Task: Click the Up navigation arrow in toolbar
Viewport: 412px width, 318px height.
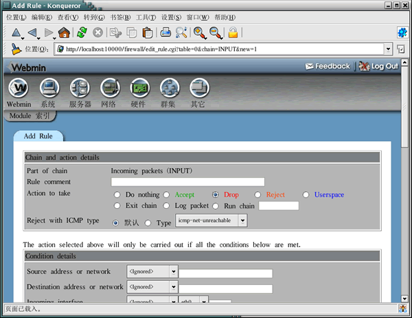Action: point(16,33)
